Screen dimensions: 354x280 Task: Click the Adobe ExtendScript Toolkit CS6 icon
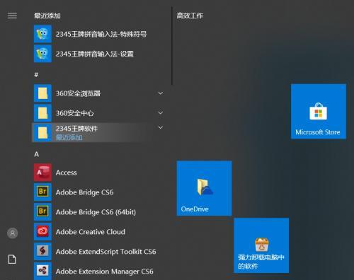click(42, 252)
